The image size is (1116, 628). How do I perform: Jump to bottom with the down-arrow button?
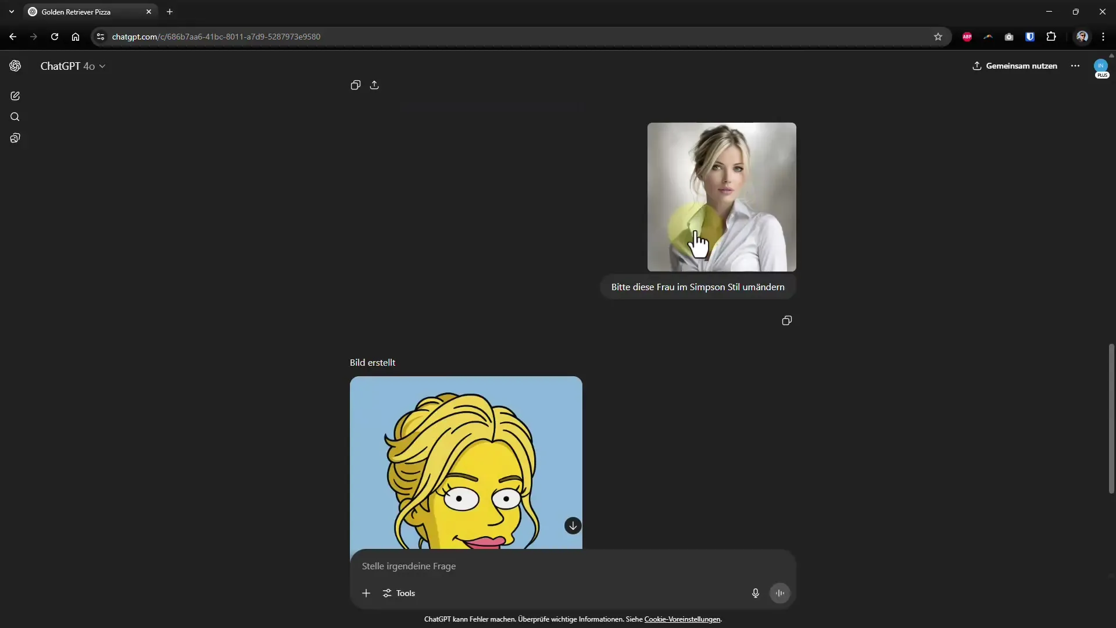click(x=573, y=526)
